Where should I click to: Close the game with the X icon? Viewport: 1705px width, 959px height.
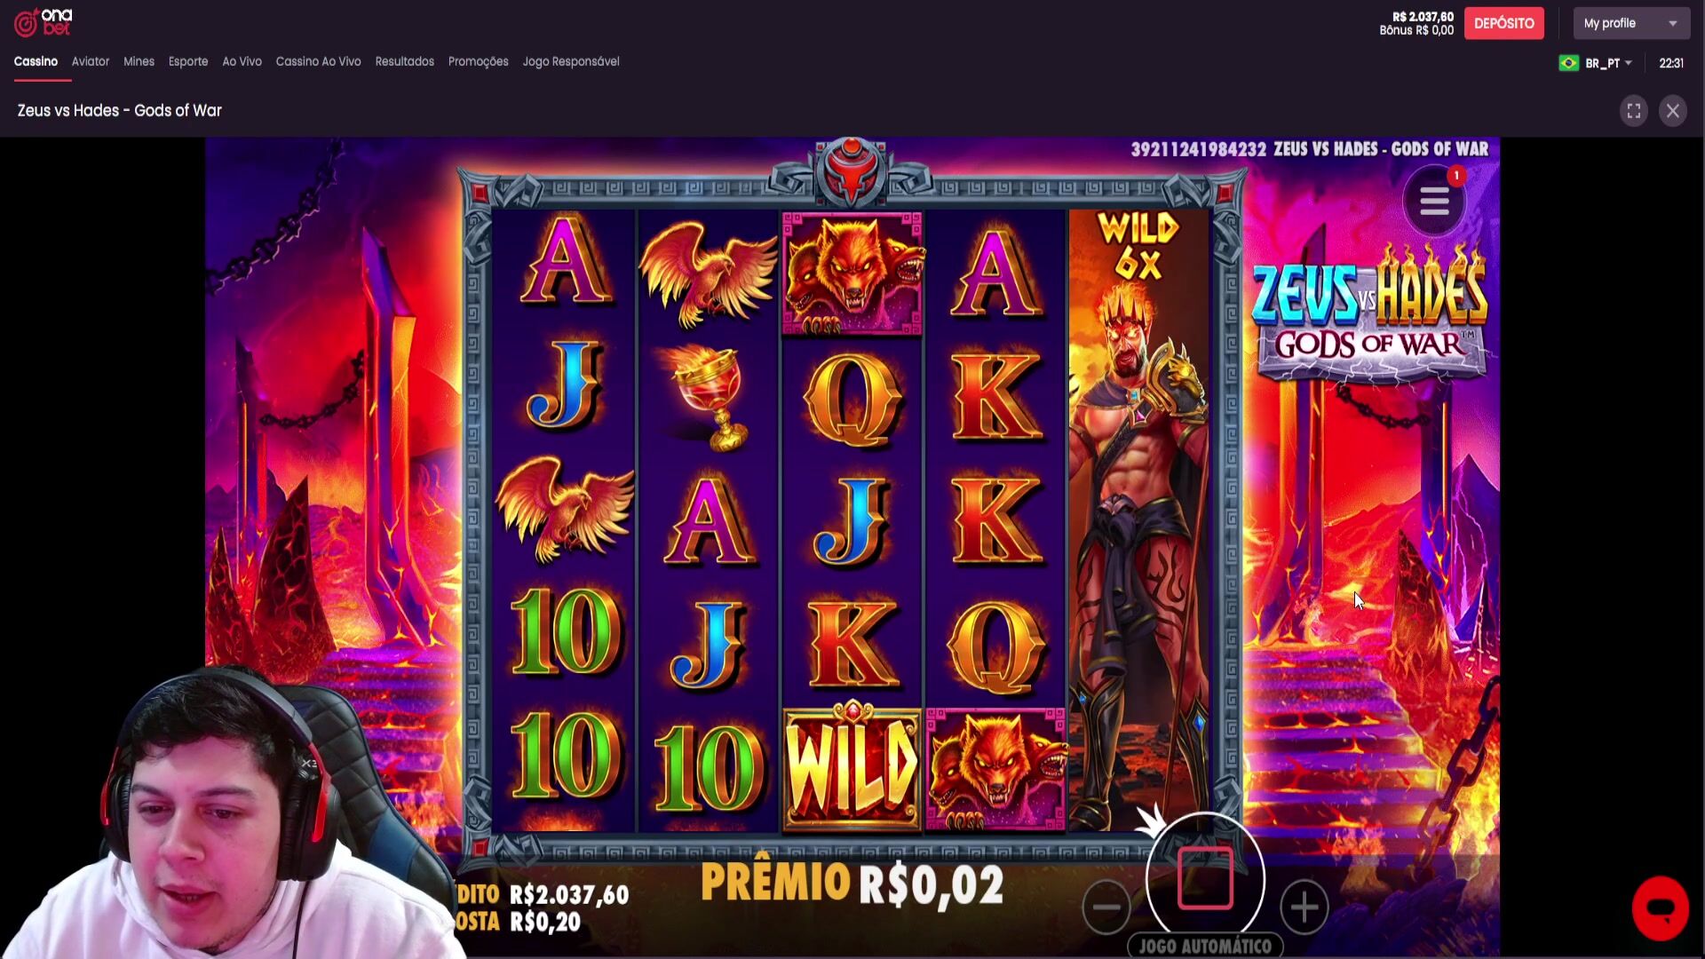1673,111
